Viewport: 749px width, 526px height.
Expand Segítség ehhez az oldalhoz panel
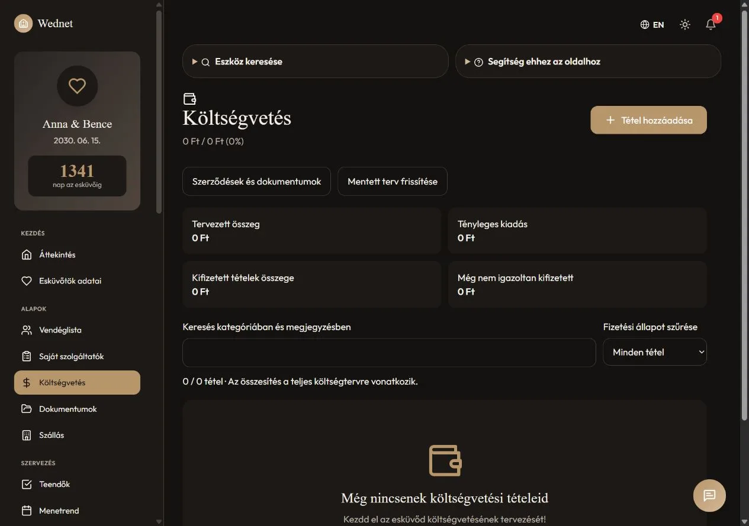coord(588,62)
